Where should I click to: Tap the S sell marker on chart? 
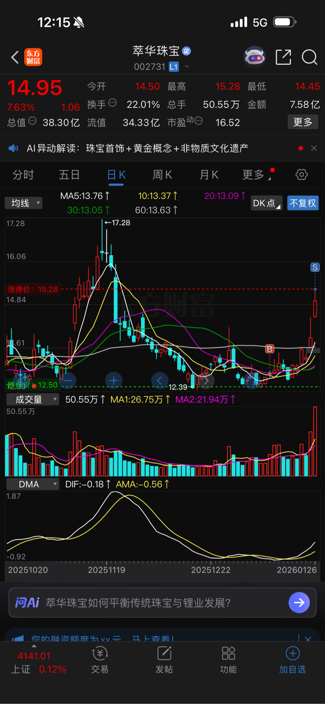pos(315,267)
